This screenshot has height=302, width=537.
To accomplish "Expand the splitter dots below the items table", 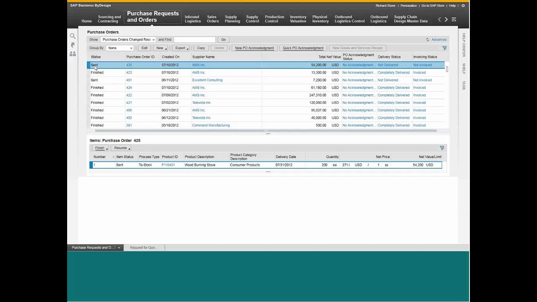I will (x=268, y=172).
